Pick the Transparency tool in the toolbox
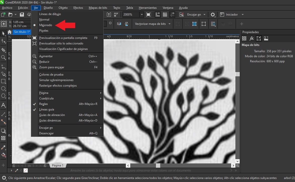 [x=3, y=138]
